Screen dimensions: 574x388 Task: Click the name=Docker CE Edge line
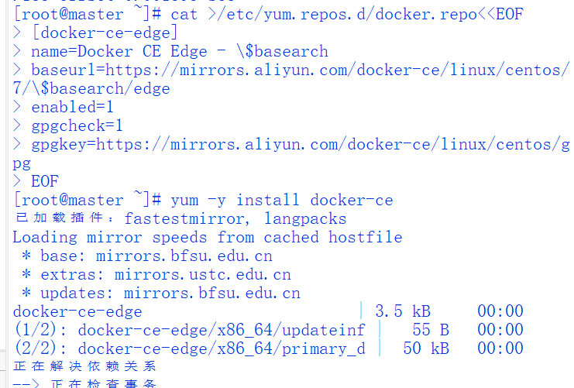180,52
